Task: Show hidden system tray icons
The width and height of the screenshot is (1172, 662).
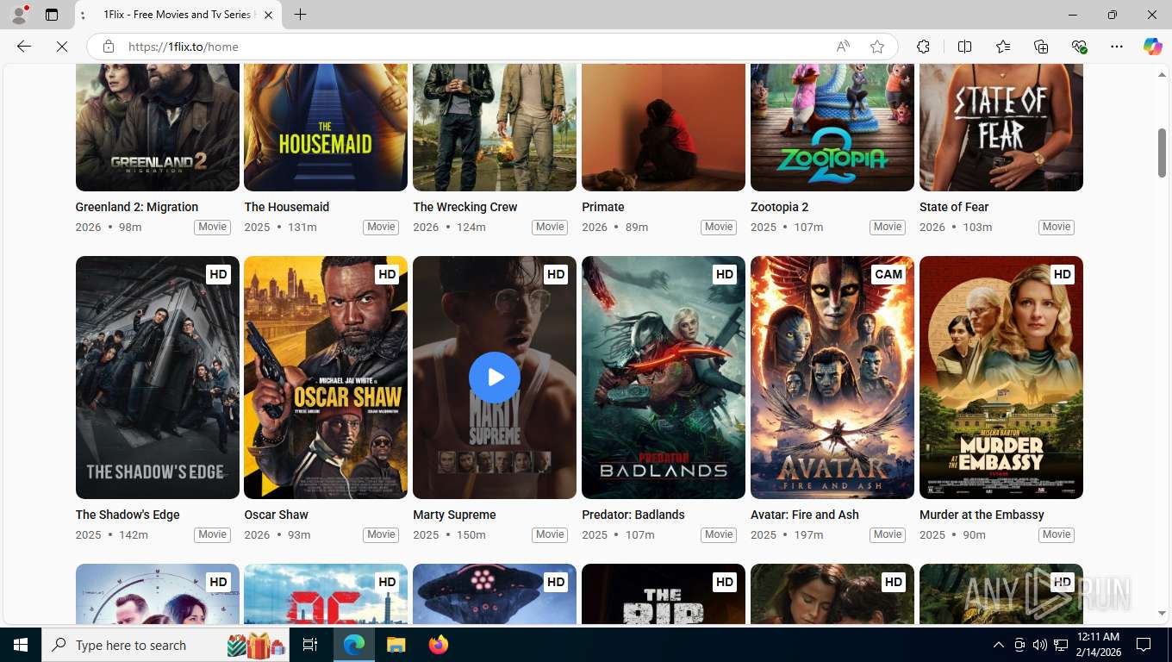Action: point(998,645)
